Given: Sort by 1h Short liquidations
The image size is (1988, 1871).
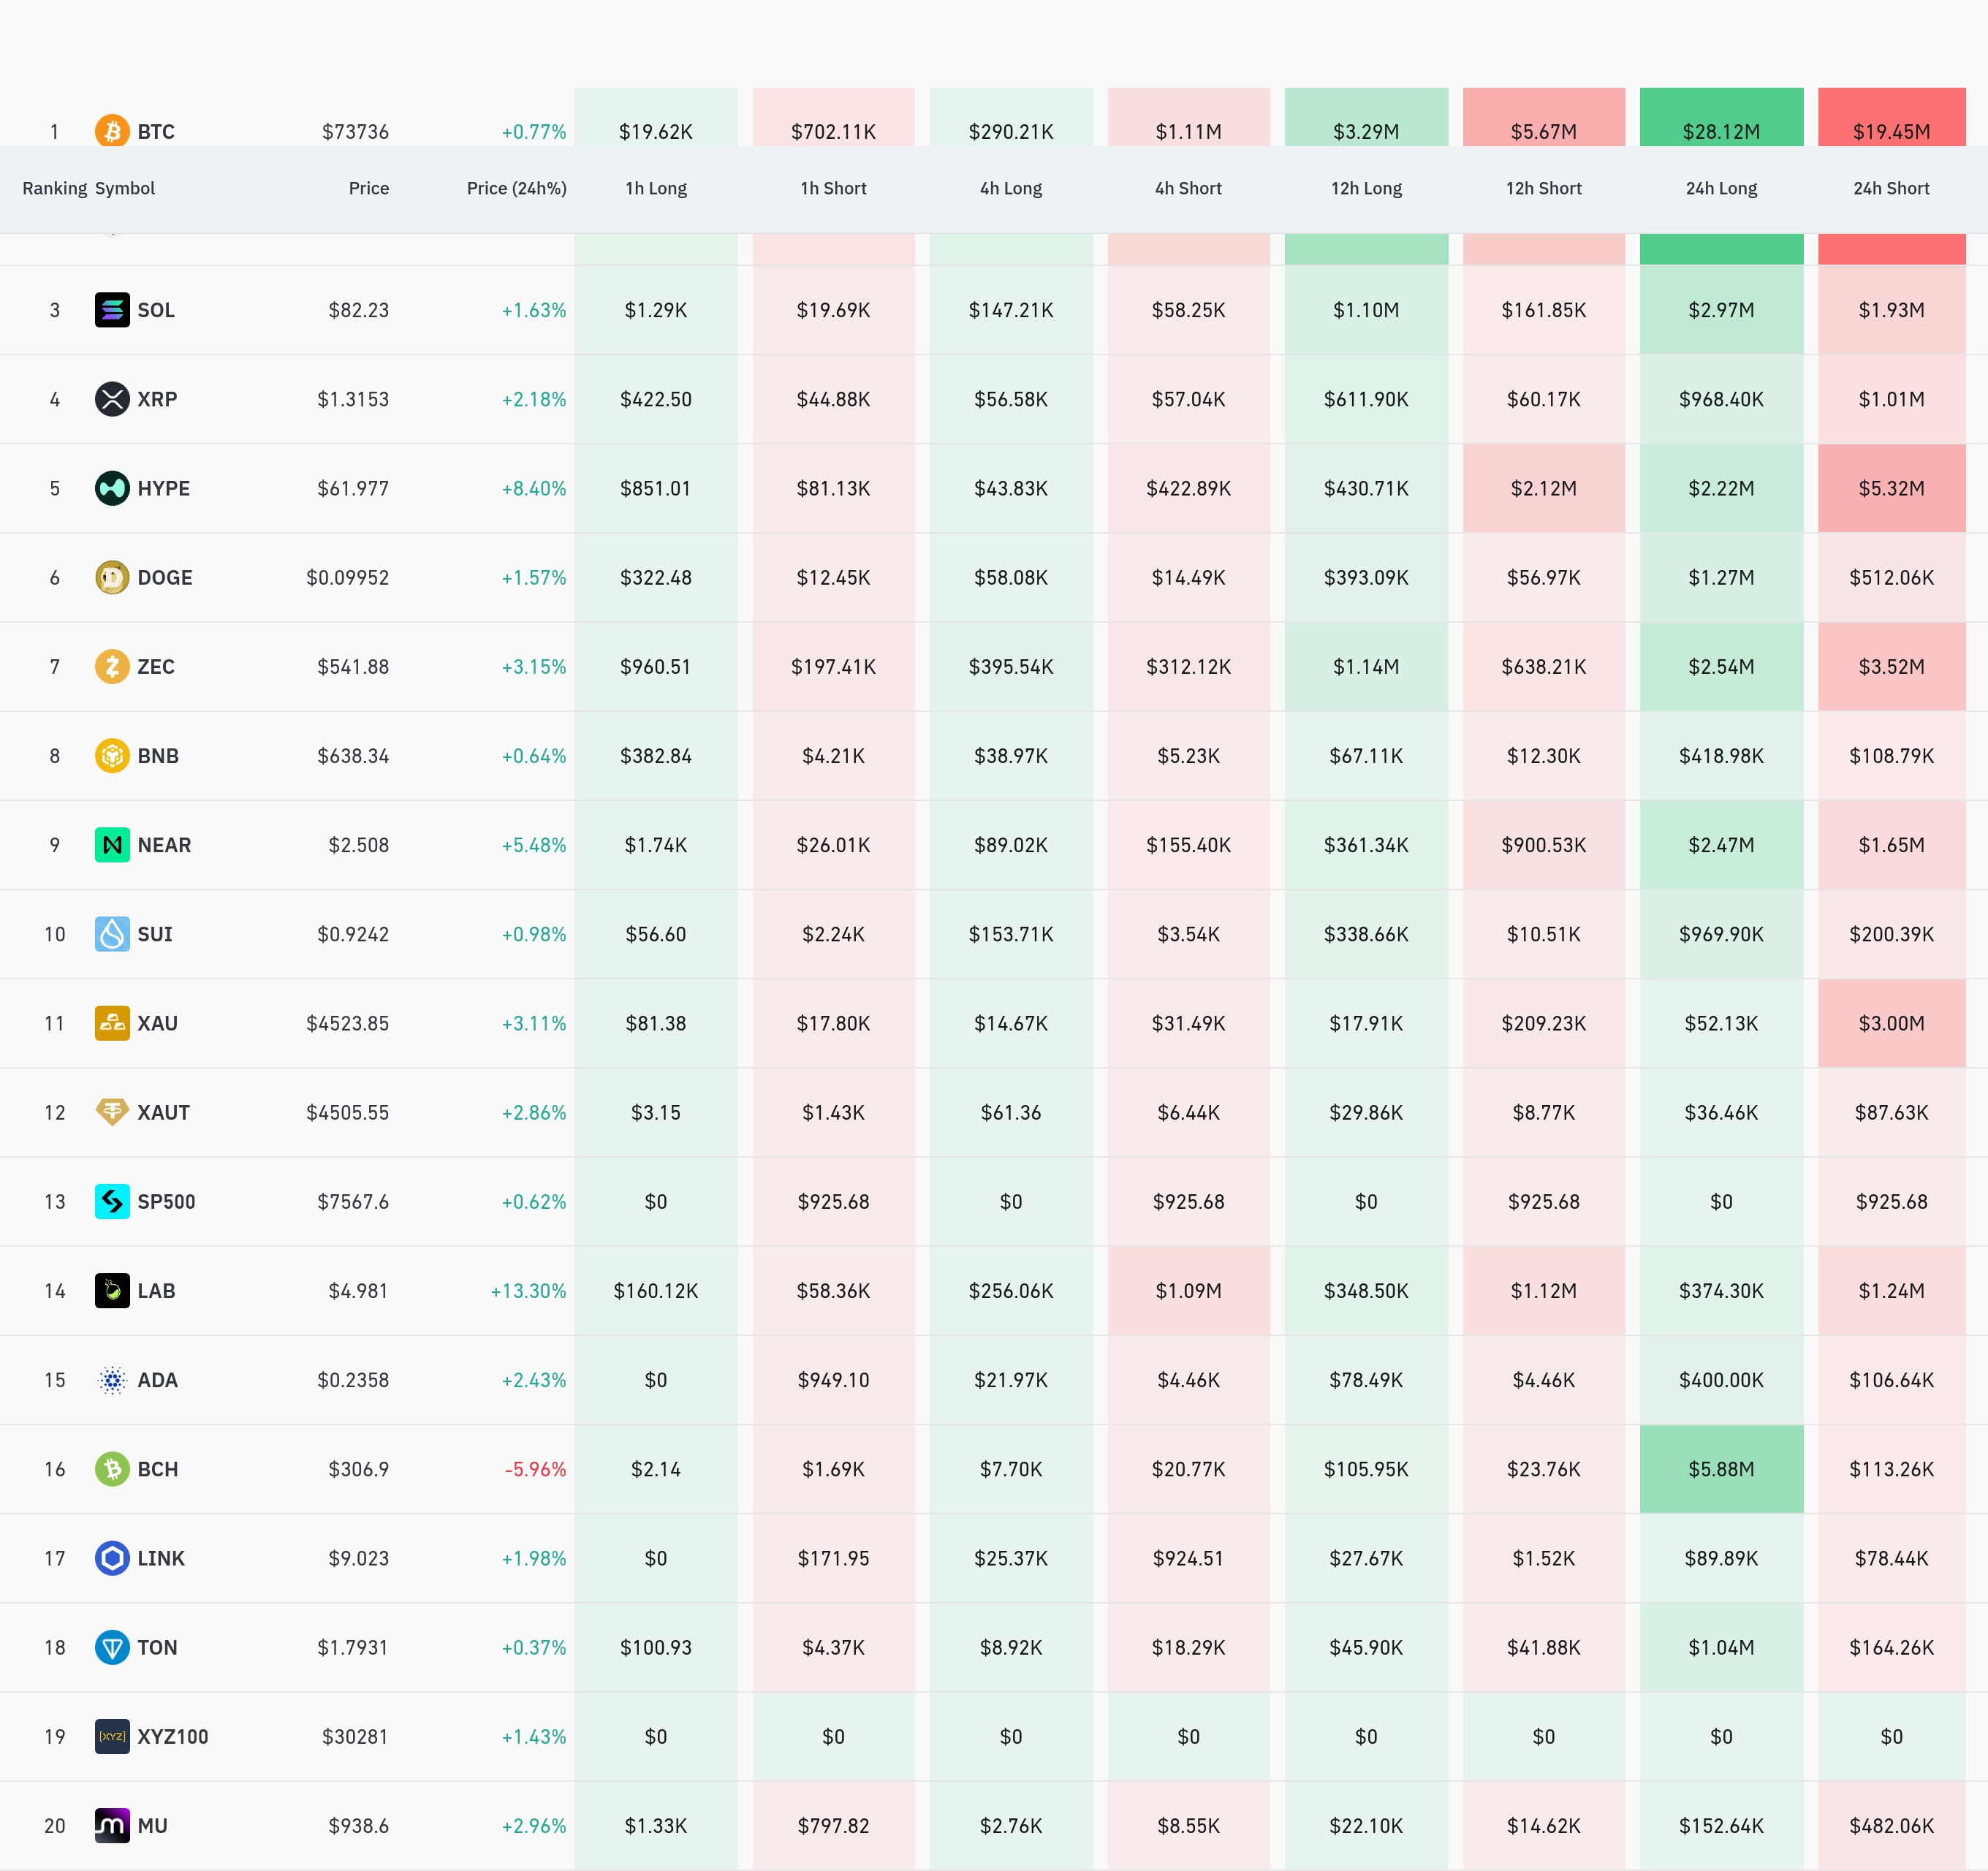Looking at the screenshot, I should coord(833,188).
